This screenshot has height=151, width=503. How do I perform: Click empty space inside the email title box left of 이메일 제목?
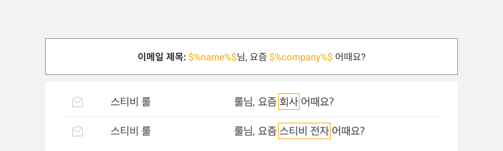(x=91, y=57)
